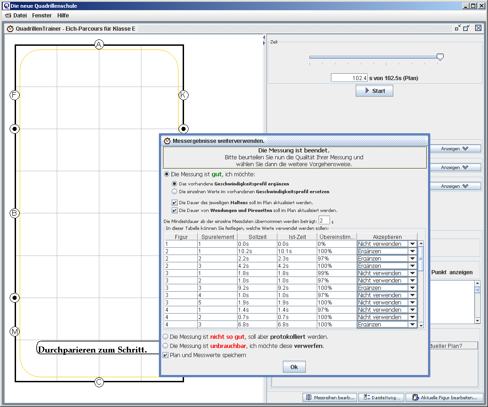Viewport: 488px width, 407px height.
Task: Toggle the 'Dauer des jeweiligen Haltens' checkbox
Action: click(x=174, y=202)
